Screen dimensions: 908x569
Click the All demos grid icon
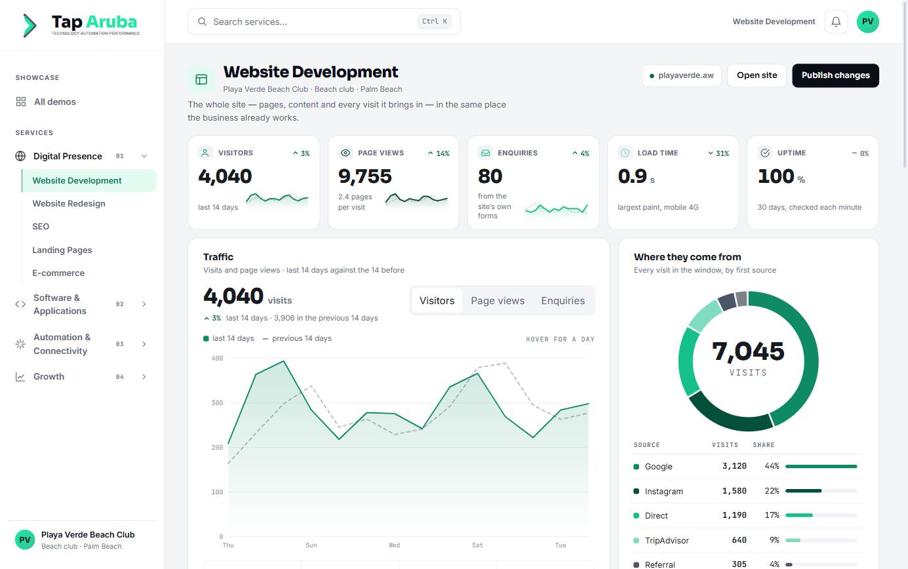click(21, 102)
